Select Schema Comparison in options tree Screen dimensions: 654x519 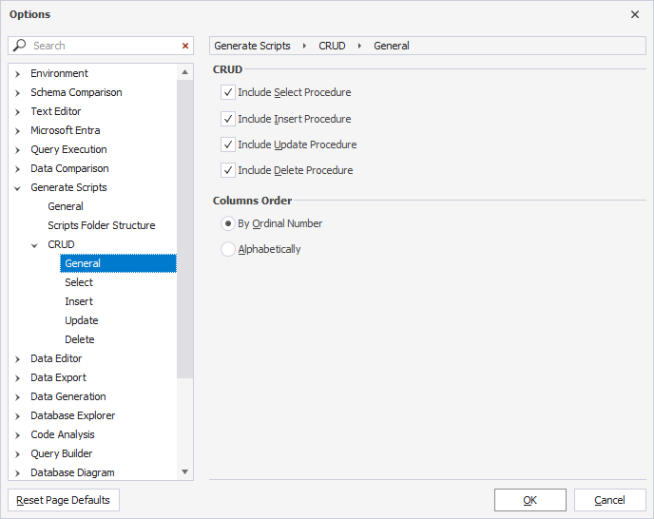[x=76, y=92]
